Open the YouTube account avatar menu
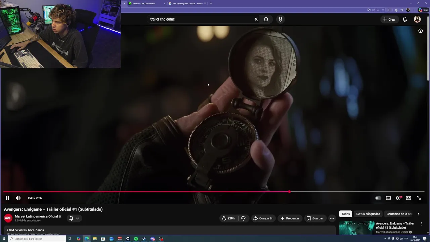Viewport: 430px width, 242px height. coord(417,19)
